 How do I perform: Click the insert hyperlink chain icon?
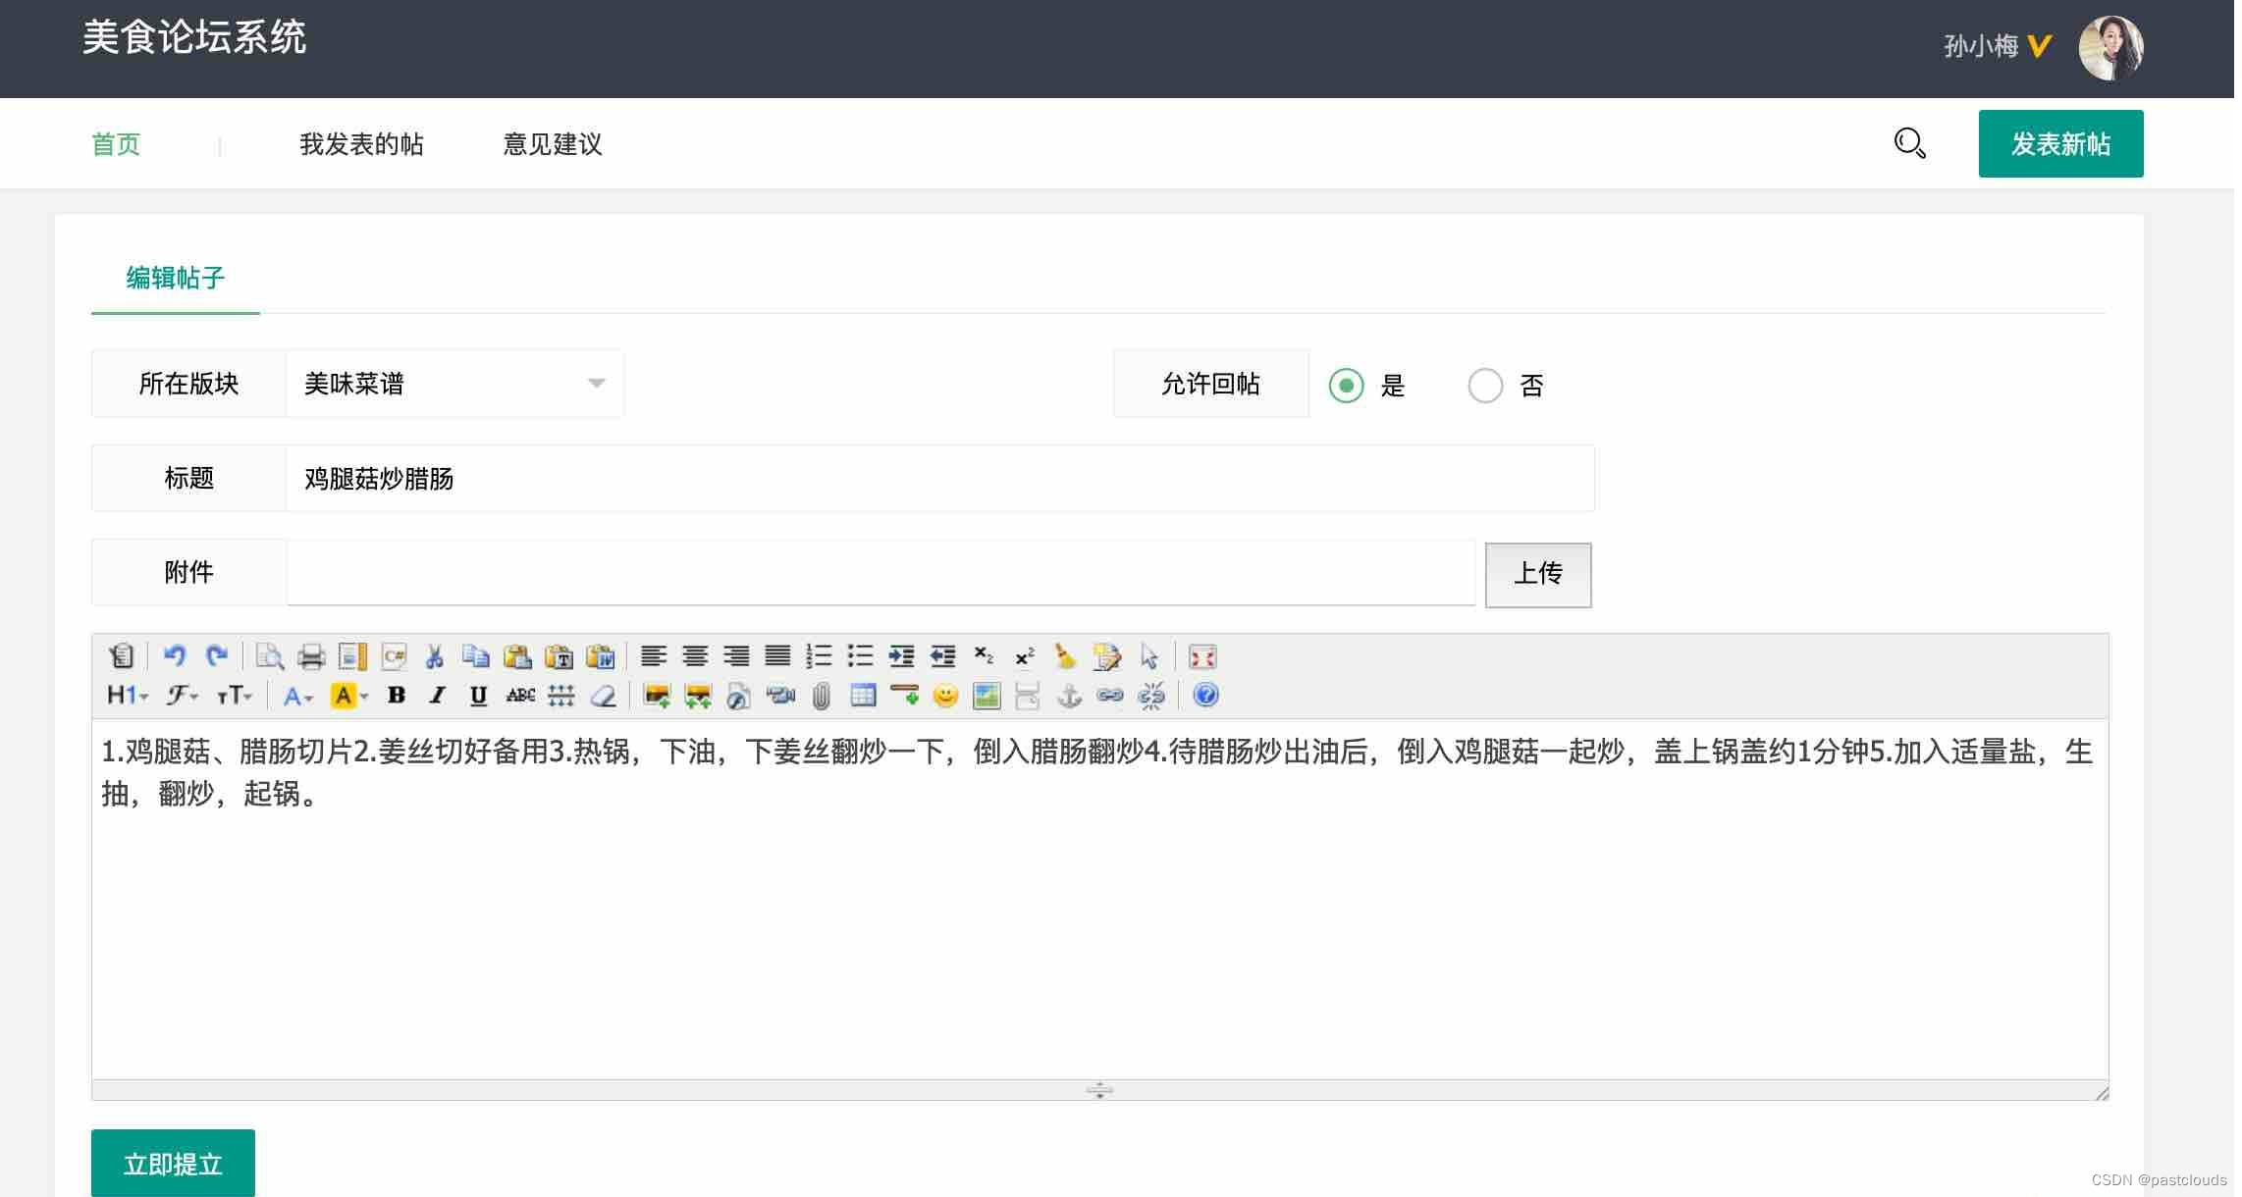click(1110, 696)
